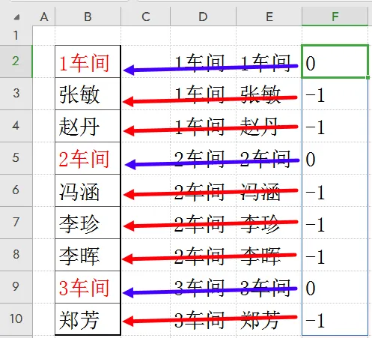The height and width of the screenshot is (338, 372).
Task: Click cell F7 showing -1
Action: click(335, 223)
